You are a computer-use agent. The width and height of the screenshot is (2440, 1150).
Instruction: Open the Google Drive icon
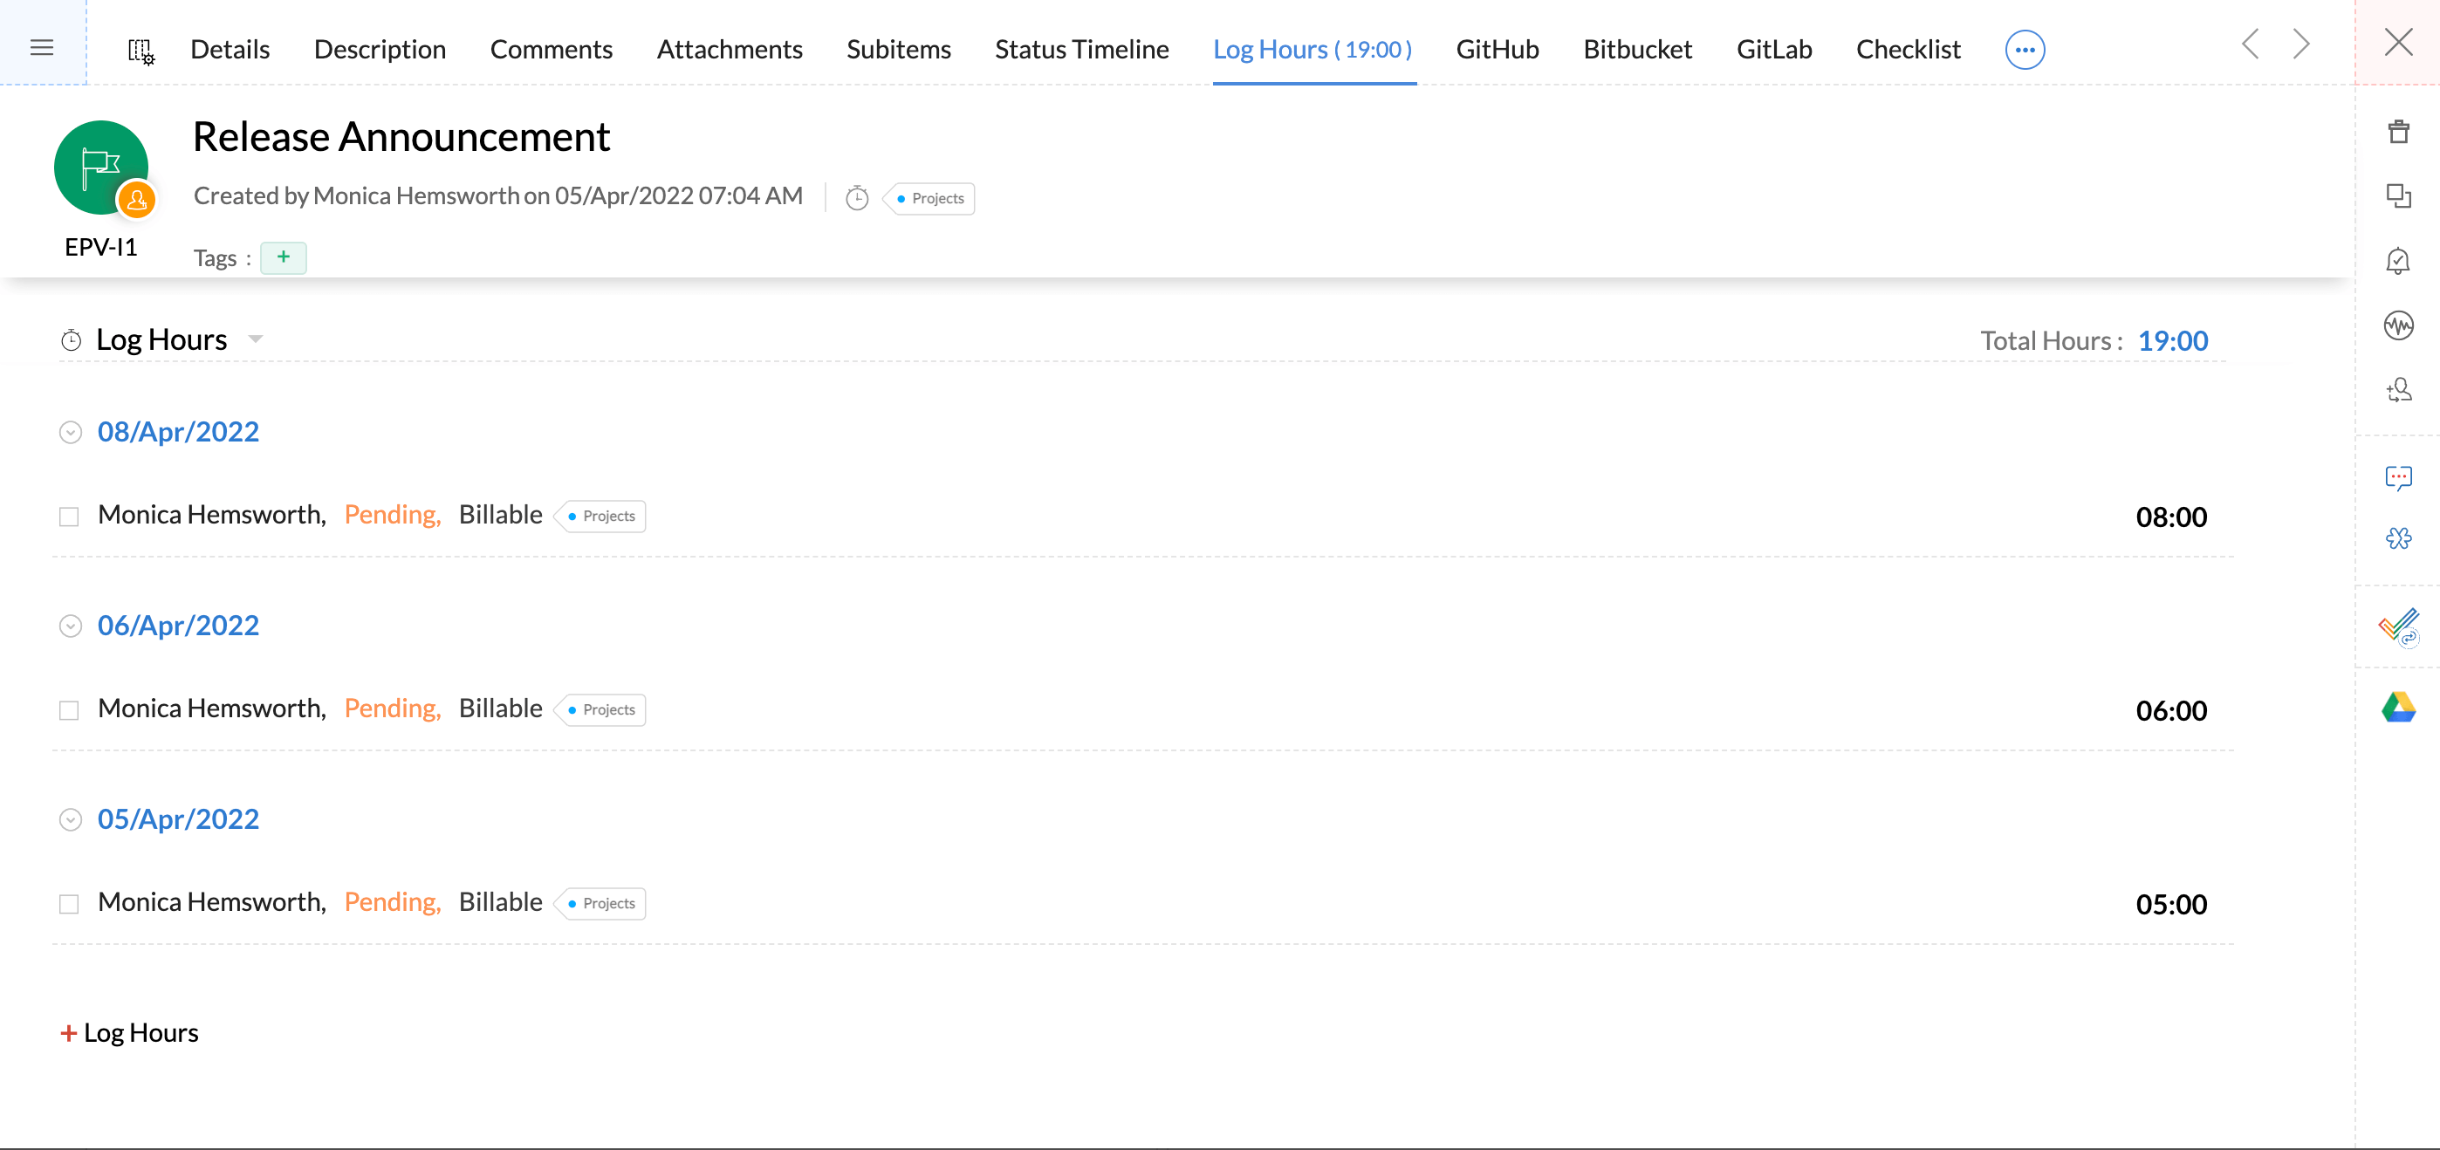click(x=2397, y=707)
